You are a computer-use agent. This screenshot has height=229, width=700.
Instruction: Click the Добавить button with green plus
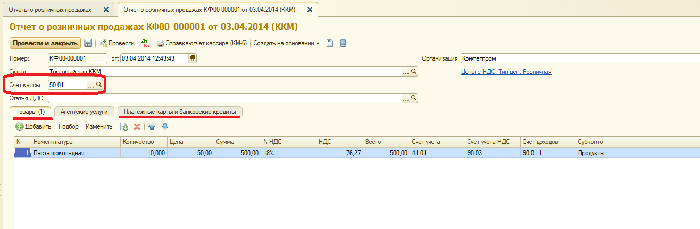34,126
